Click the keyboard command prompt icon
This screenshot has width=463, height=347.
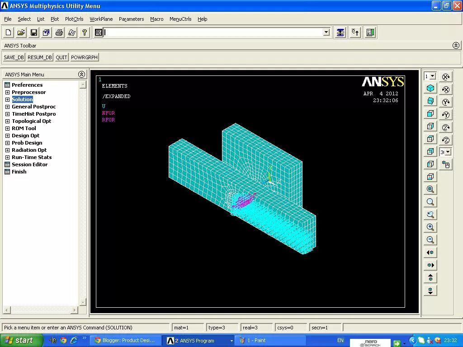click(98, 33)
